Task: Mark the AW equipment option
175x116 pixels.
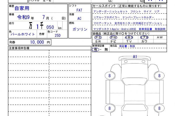Action: tap(160, 37)
